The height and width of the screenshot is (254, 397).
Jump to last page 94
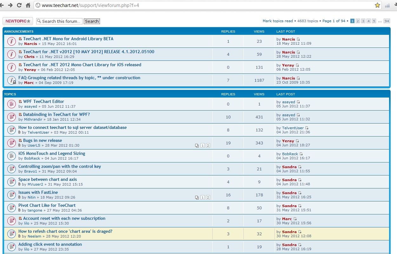387,21
